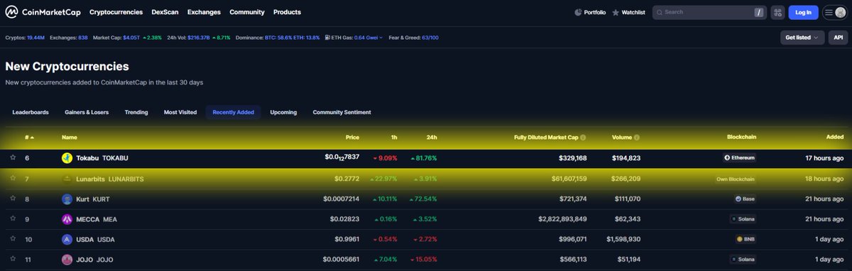852x271 pixels.
Task: Switch to the Community Sentiment tab
Action: pos(342,112)
